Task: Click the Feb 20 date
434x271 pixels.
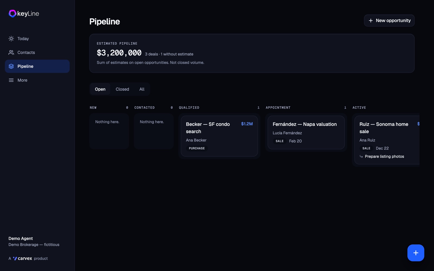Action: pyautogui.click(x=295, y=141)
